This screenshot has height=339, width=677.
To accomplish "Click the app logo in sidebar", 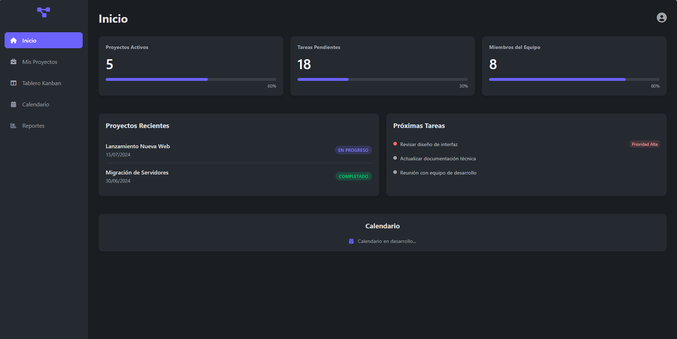I will 44,12.
